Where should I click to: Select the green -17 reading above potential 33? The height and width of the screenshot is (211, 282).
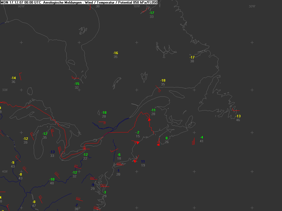(x=151, y=13)
